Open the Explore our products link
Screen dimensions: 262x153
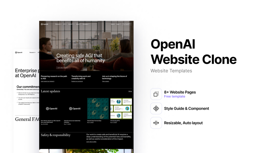coord(77,81)
